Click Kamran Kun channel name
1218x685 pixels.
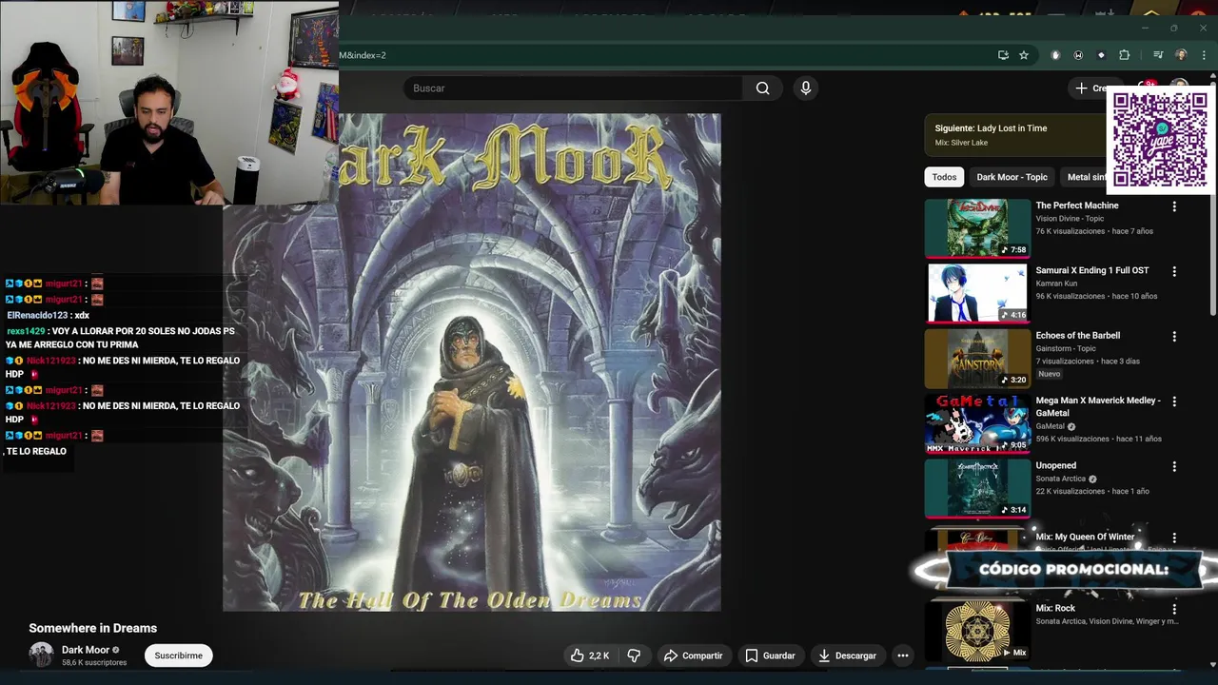[x=1058, y=284]
